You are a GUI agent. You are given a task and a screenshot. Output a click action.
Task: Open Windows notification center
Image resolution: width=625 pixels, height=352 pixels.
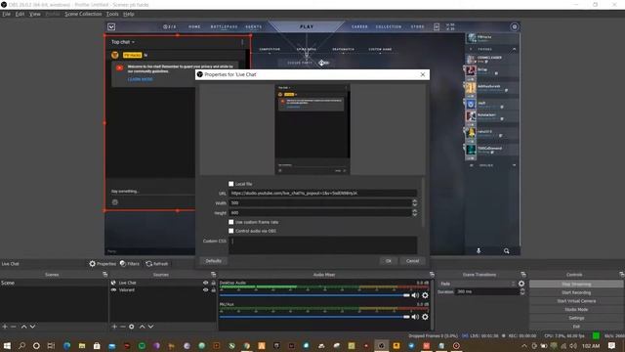(x=612, y=345)
